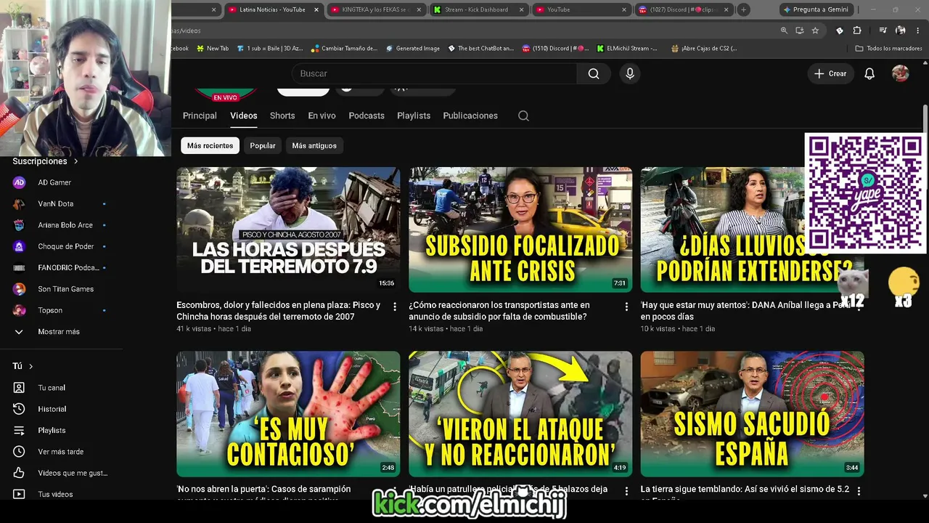Open the channel Playlists tab
The image size is (929, 523).
pyautogui.click(x=414, y=115)
